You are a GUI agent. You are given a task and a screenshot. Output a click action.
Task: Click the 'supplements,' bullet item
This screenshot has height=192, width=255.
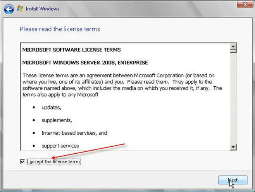click(x=57, y=120)
